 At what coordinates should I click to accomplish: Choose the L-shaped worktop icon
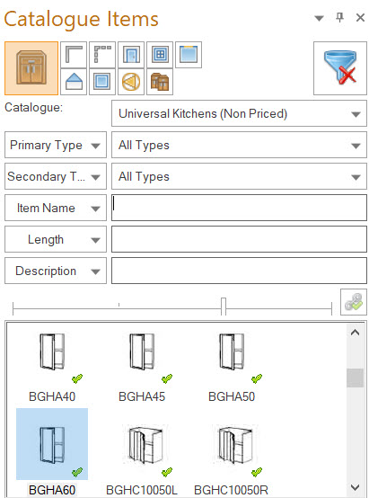coord(74,55)
